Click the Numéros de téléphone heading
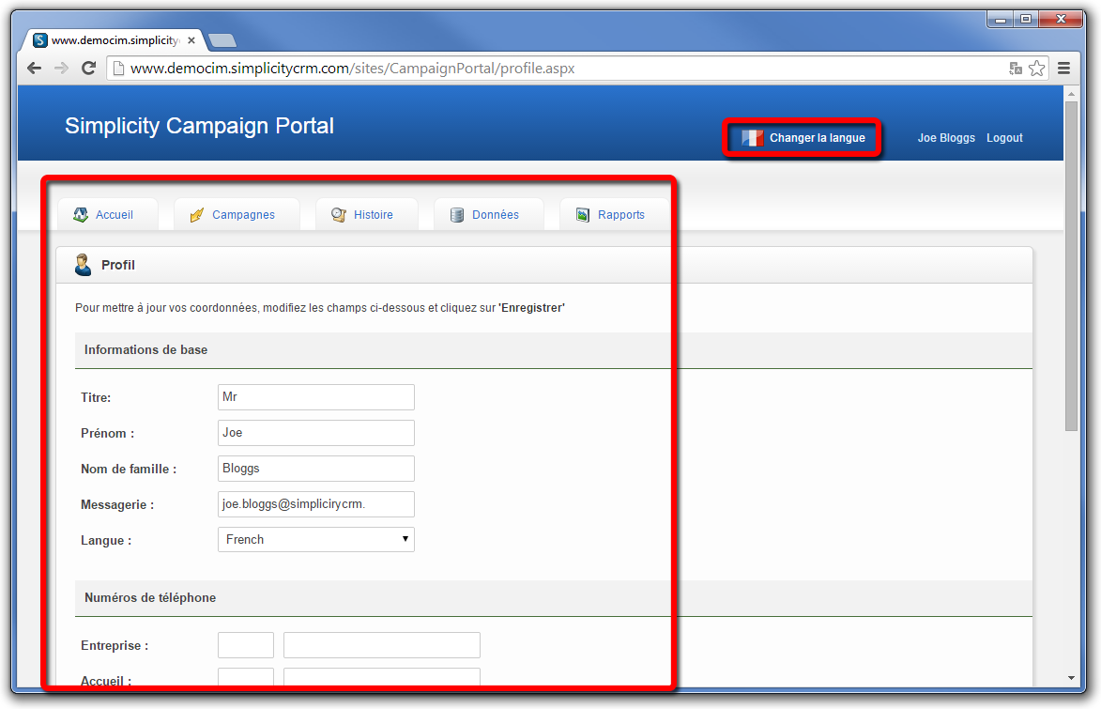This screenshot has height=709, width=1101. coord(150,598)
